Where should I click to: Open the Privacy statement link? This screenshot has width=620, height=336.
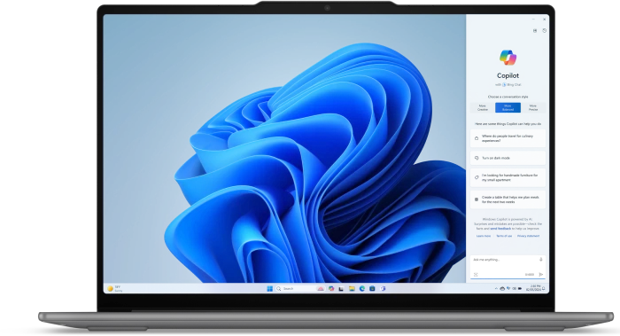(528, 236)
